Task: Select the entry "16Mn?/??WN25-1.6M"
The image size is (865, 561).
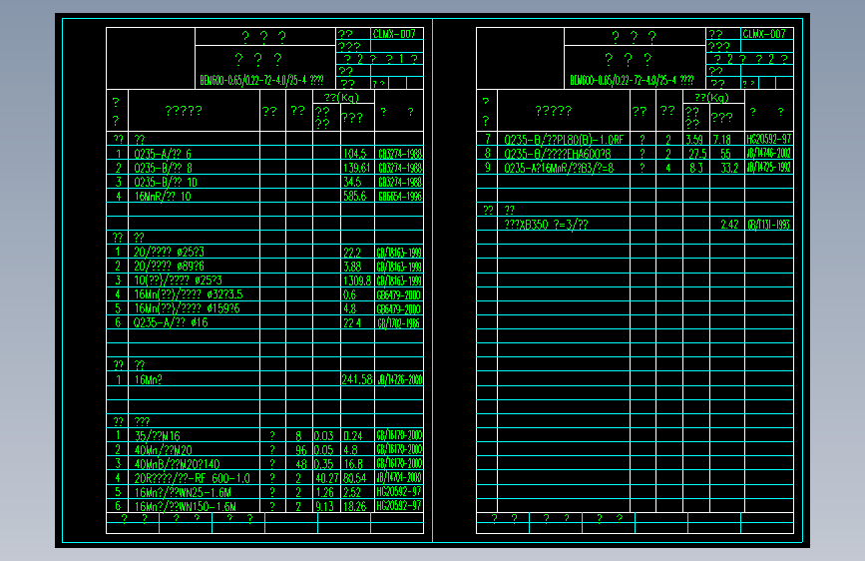Action: [183, 492]
